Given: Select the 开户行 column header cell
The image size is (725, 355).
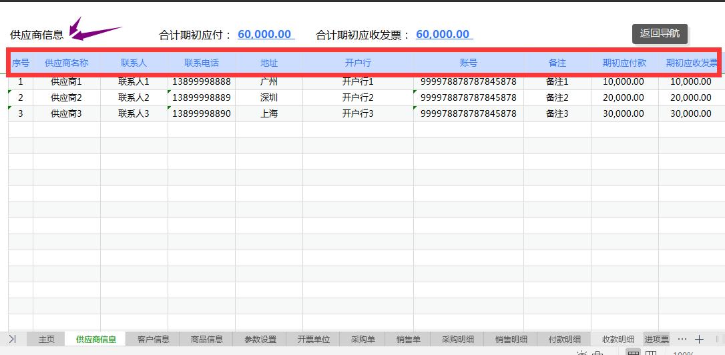Looking at the screenshot, I should click(x=358, y=63).
